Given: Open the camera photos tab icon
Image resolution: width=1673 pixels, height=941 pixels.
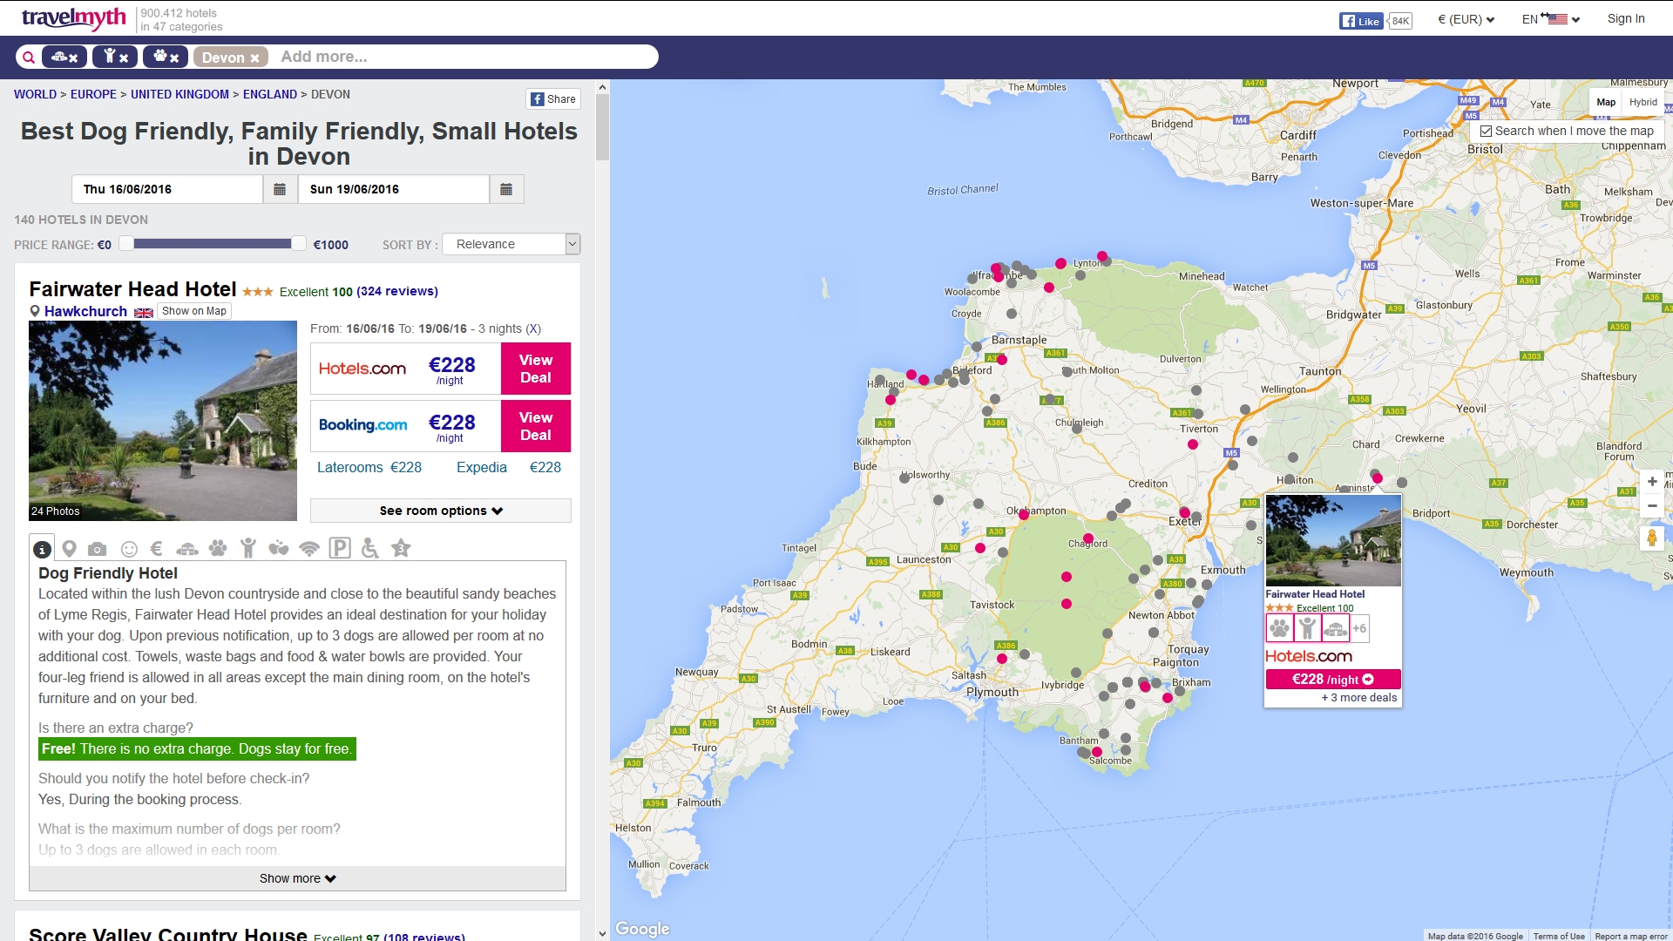Looking at the screenshot, I should click(x=98, y=549).
